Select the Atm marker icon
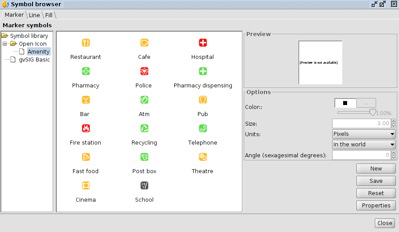 click(x=144, y=100)
